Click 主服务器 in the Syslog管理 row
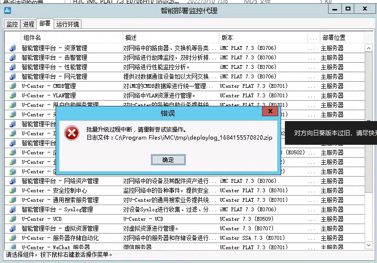This screenshot has height=263, width=377. 332,210
